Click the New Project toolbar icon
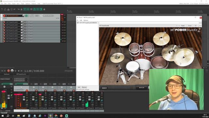The image size is (209, 118). pos(2,9)
